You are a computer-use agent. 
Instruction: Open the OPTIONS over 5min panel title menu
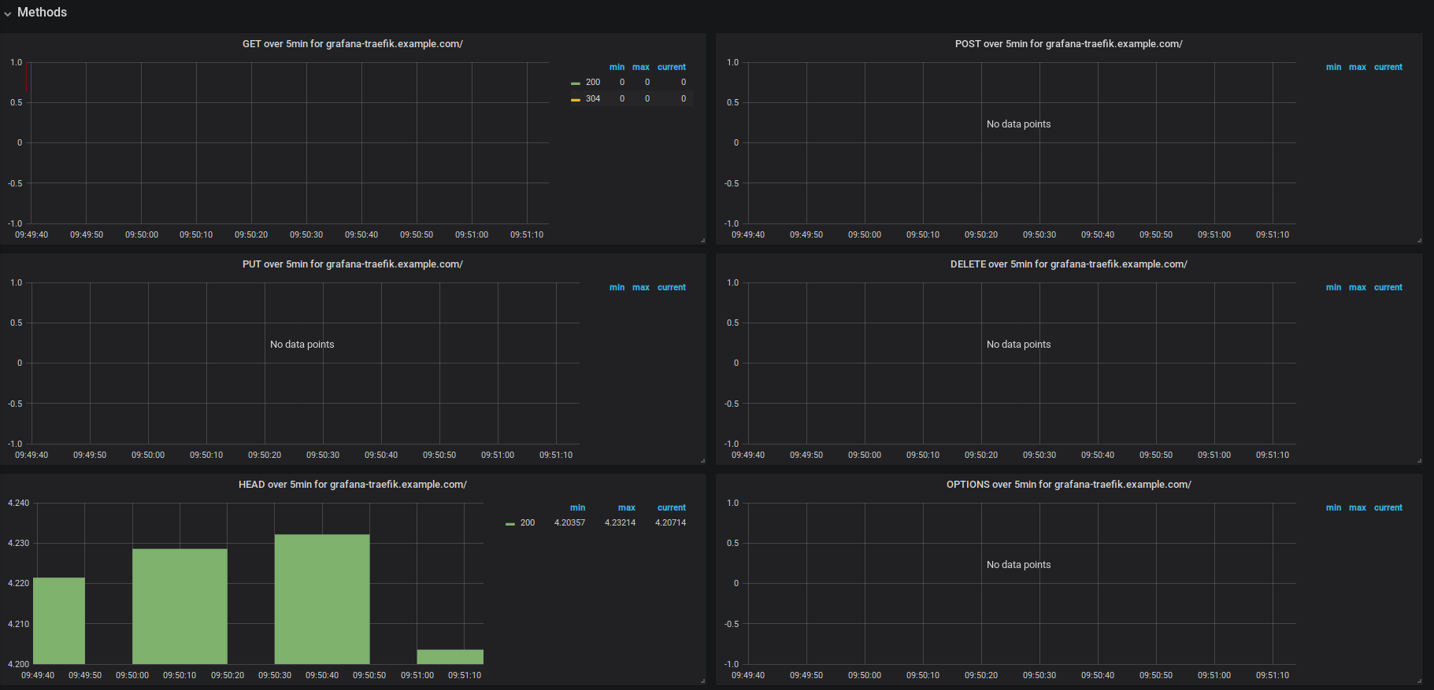click(x=1069, y=485)
